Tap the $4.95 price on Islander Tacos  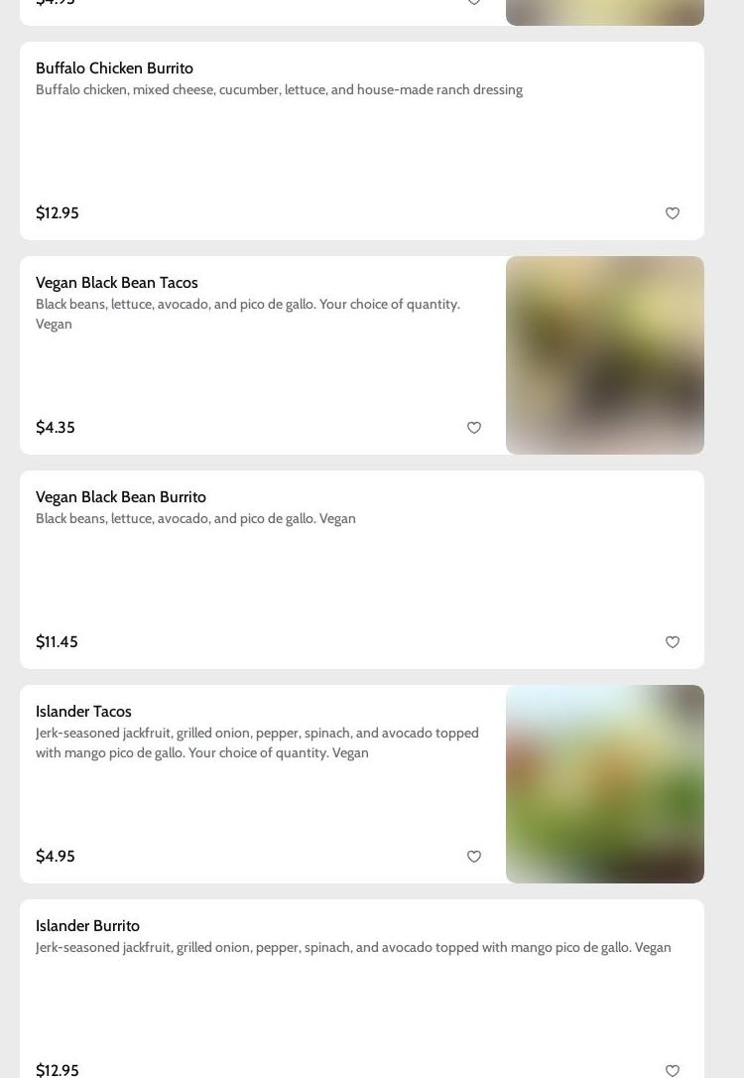coord(56,857)
